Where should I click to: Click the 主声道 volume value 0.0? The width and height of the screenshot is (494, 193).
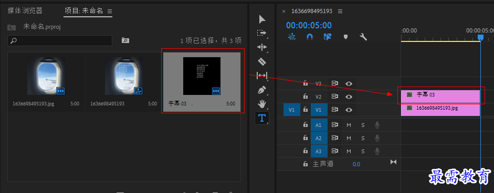(356, 164)
